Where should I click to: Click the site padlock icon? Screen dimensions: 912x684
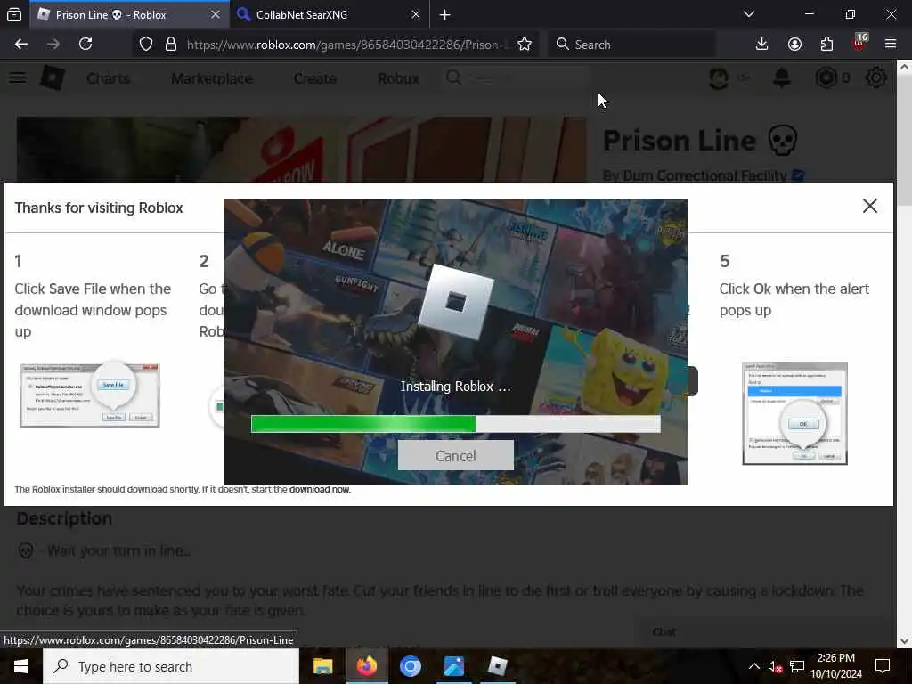tap(170, 45)
